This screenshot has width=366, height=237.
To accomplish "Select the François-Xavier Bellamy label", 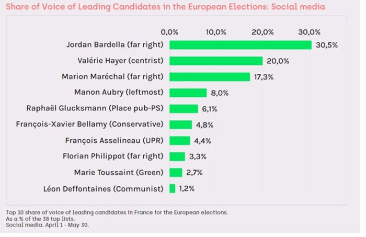I will pyautogui.click(x=89, y=125).
